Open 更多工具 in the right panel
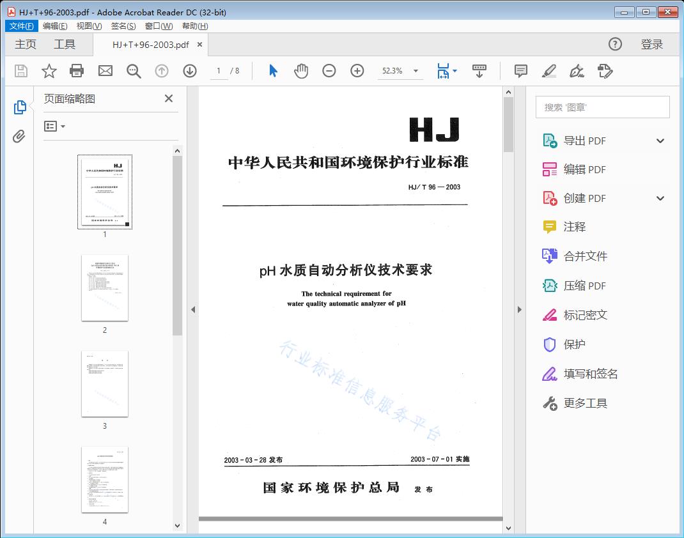Viewport: 684px width, 538px height. point(586,403)
